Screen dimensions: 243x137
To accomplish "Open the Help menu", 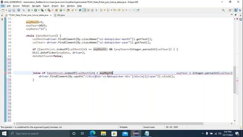I will pos(79,6).
